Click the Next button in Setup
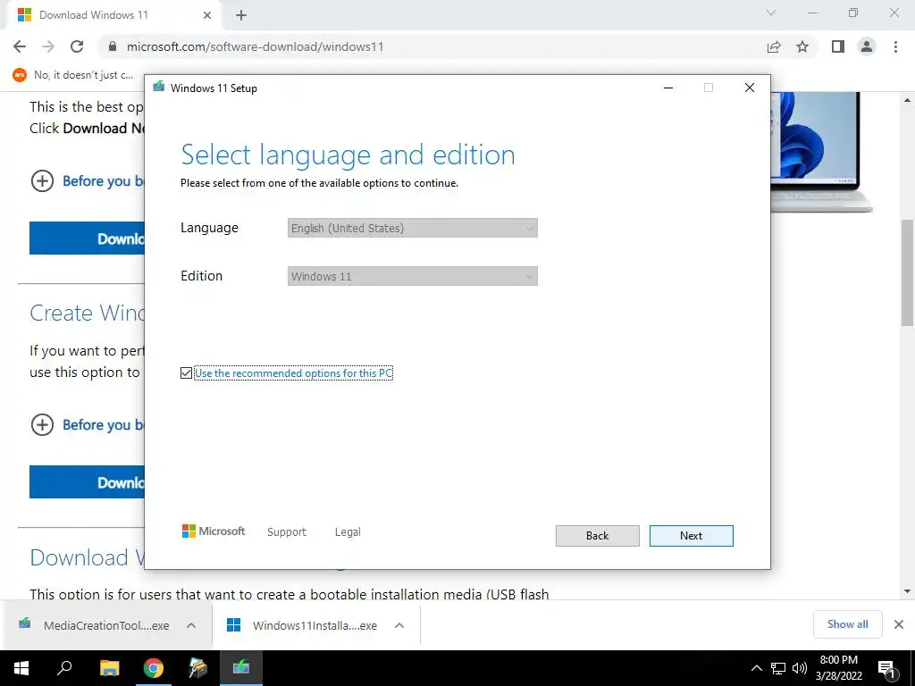 click(691, 536)
